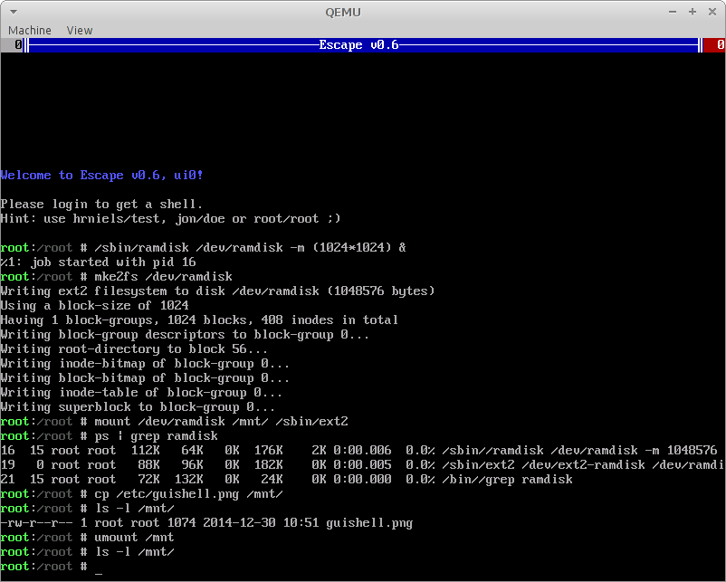The height and width of the screenshot is (582, 726).
Task: Click the '/sbin/ramdisk /dev/ramdisk -m' command line
Action: (250, 248)
